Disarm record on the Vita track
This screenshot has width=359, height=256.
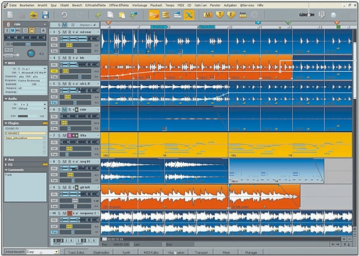tap(70, 135)
